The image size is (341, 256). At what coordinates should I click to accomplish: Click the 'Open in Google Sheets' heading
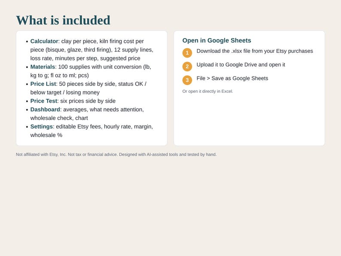(216, 40)
